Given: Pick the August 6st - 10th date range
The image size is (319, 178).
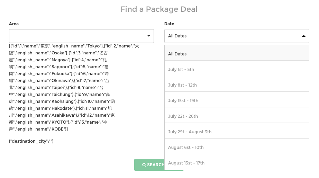Looking at the screenshot, I should [236, 147].
